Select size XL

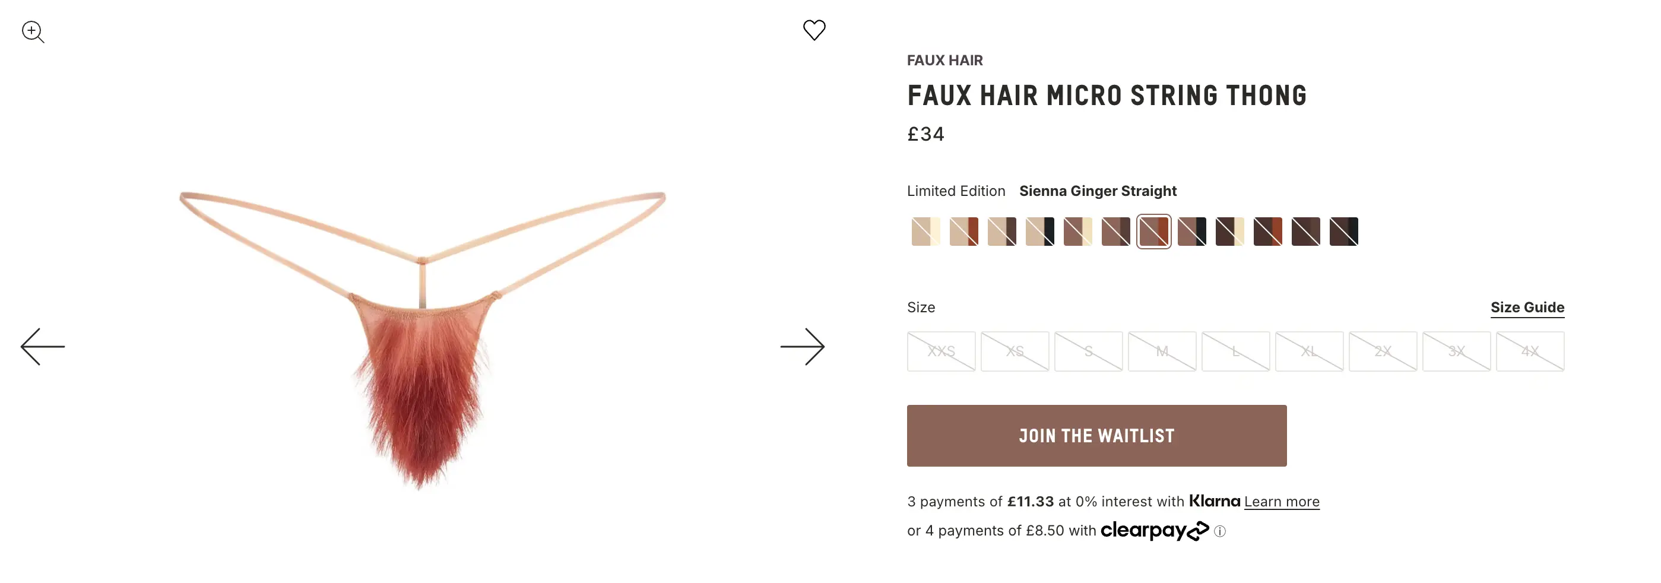1309,351
